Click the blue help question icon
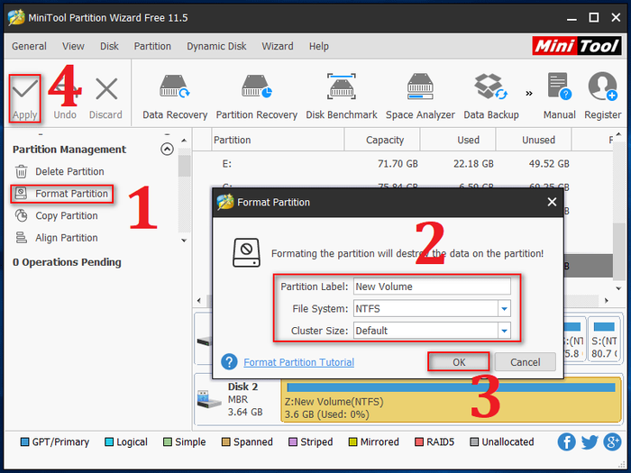 coord(229,362)
